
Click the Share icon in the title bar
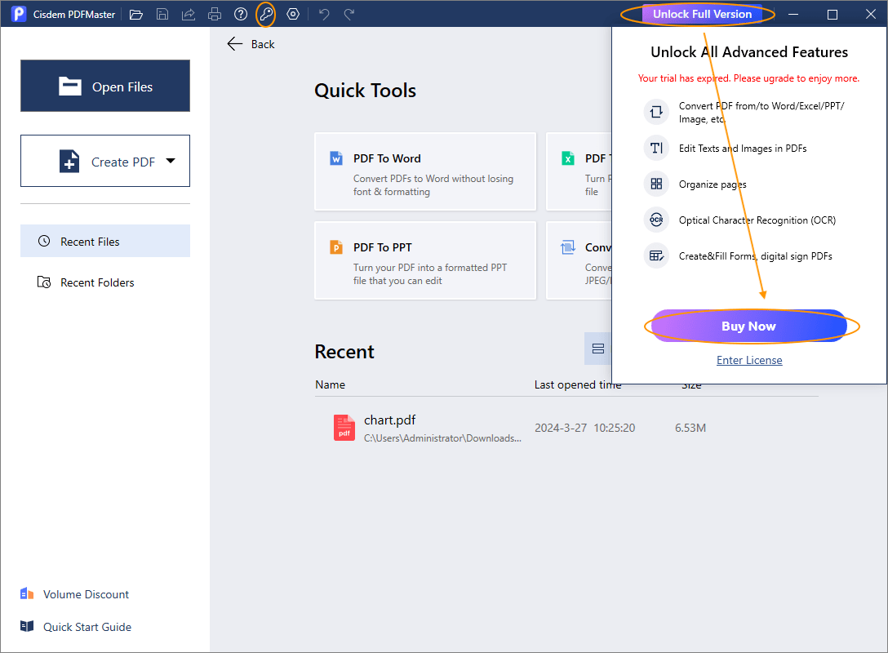189,14
